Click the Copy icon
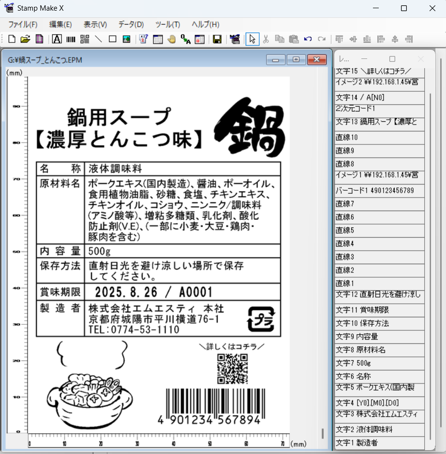The image size is (446, 454). pos(280,39)
